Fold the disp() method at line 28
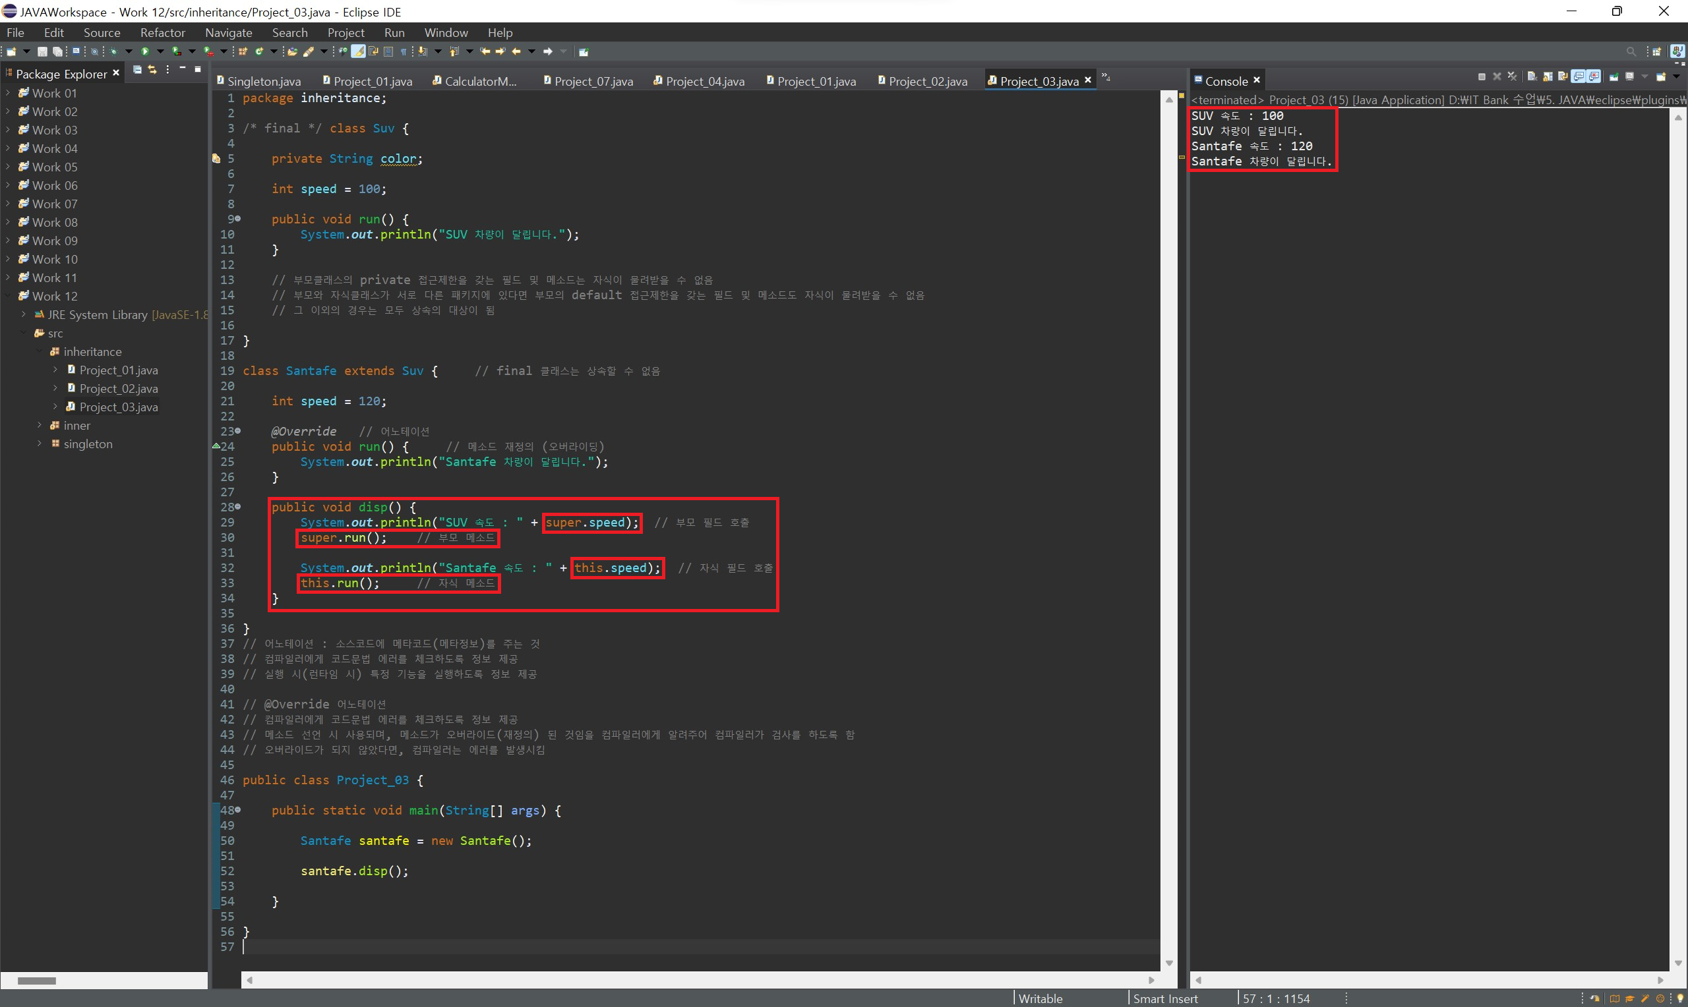Image resolution: width=1688 pixels, height=1007 pixels. (x=237, y=507)
